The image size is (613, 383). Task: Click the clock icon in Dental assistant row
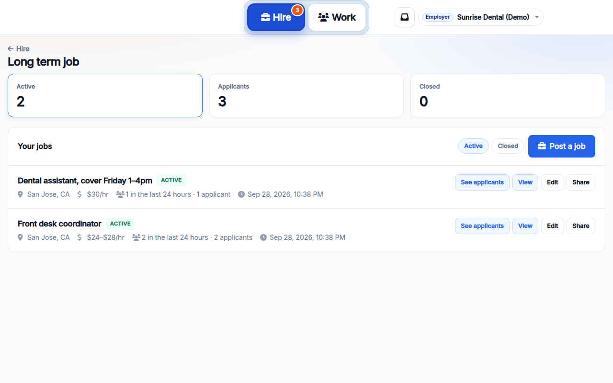point(241,194)
